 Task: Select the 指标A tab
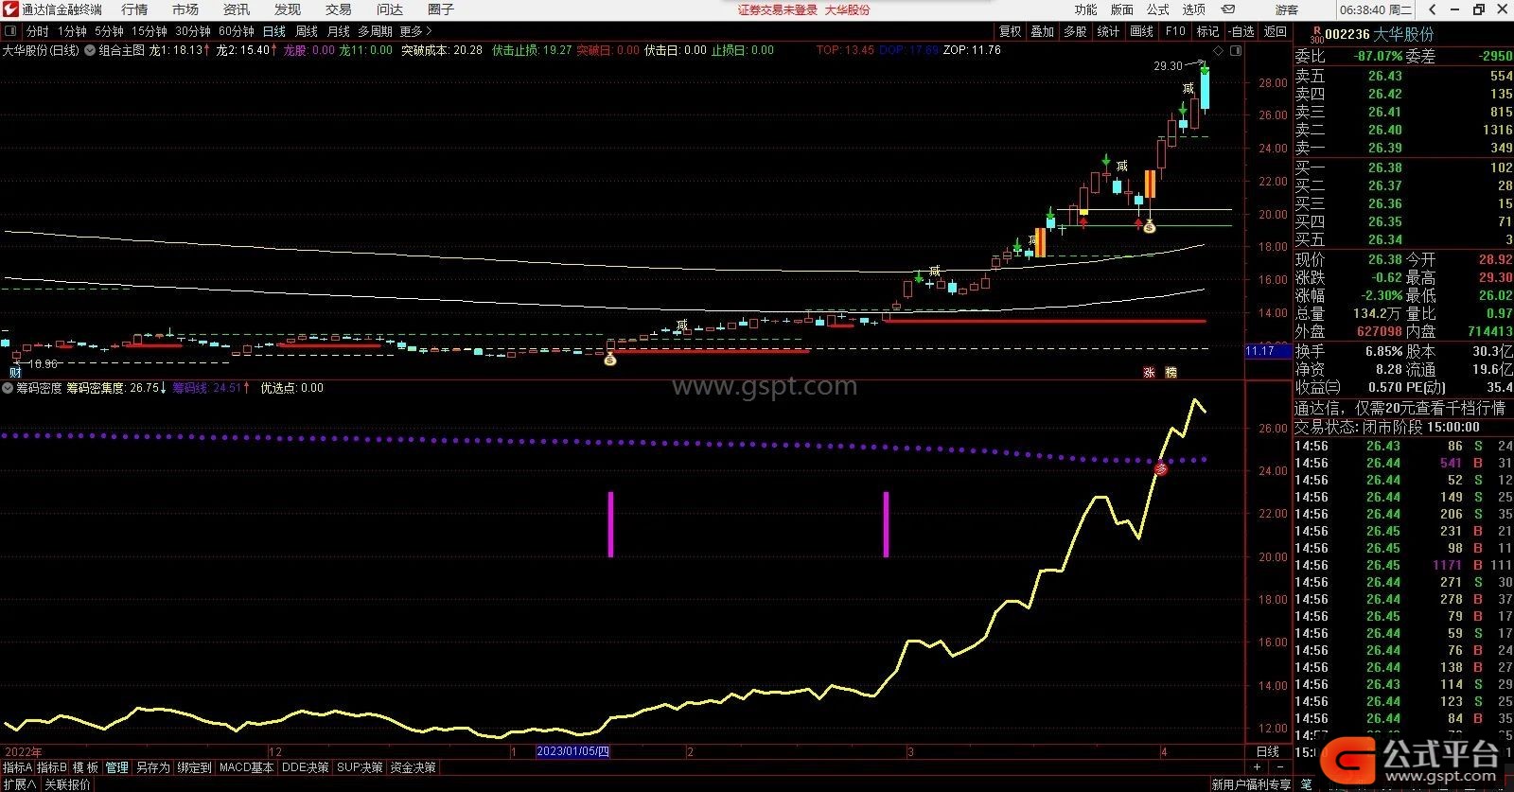click(x=17, y=767)
